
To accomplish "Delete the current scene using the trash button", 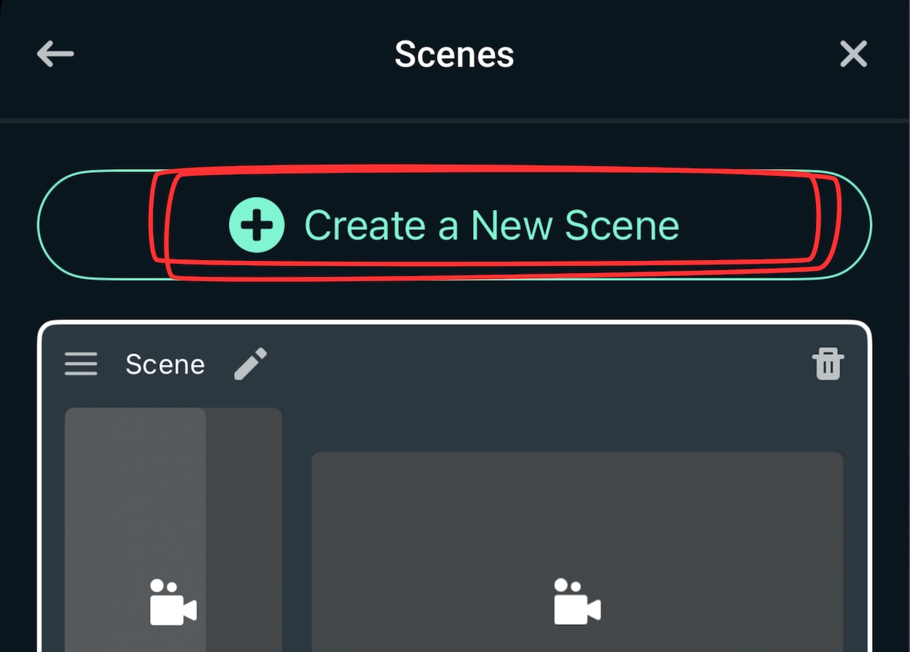I will (827, 365).
